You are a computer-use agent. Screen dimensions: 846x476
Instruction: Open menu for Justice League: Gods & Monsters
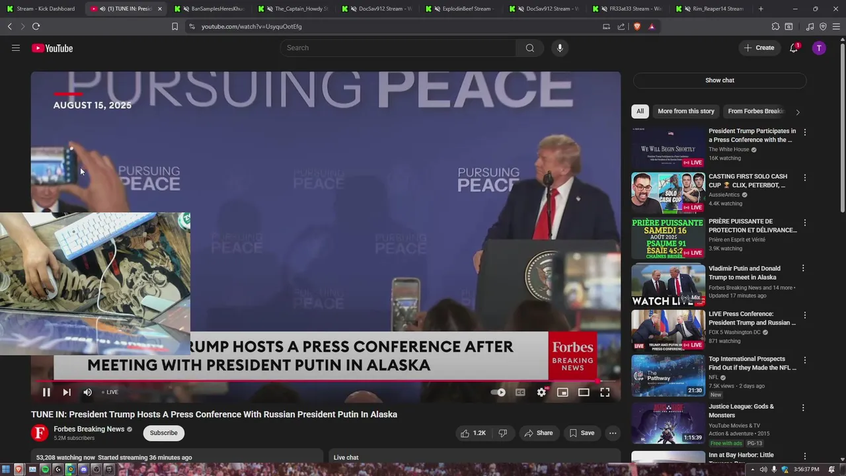804,407
